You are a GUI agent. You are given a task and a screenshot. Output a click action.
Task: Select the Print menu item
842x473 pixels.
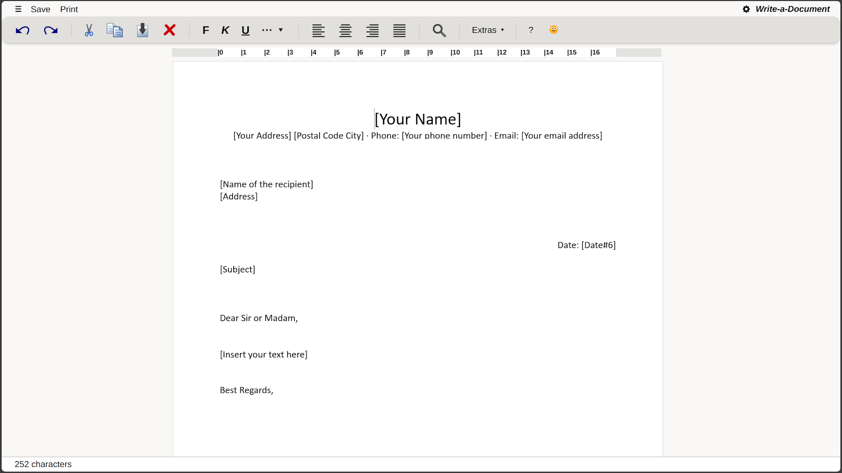pos(69,9)
